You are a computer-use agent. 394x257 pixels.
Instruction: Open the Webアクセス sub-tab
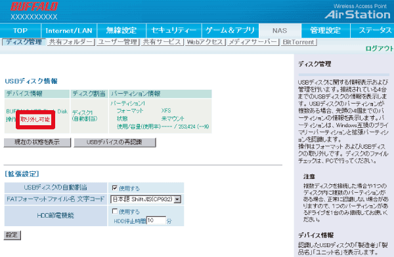206,42
